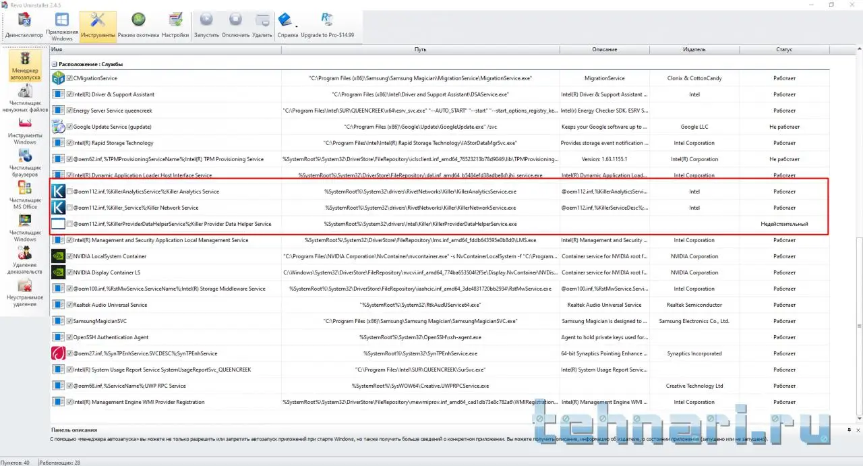Select Менеджер автозапуска in side panel

25,65
